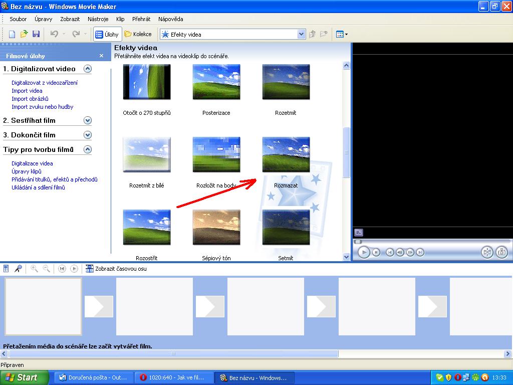Viewport: 513px width, 385px height.
Task: Toggle the Kolekce collections pane button
Action: point(138,34)
